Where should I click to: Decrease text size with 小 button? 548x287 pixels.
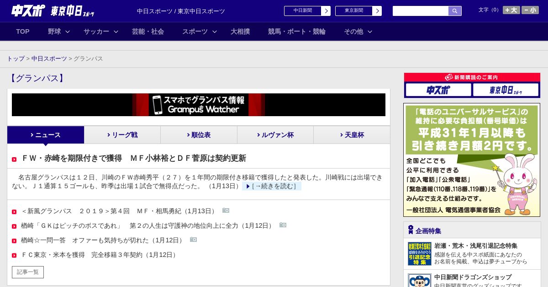(x=530, y=10)
